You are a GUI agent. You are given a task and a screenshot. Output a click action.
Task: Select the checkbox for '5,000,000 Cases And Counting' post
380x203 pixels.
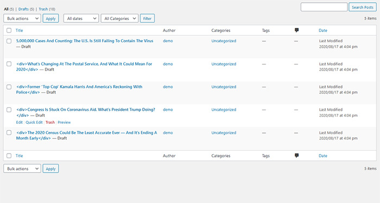(9, 41)
